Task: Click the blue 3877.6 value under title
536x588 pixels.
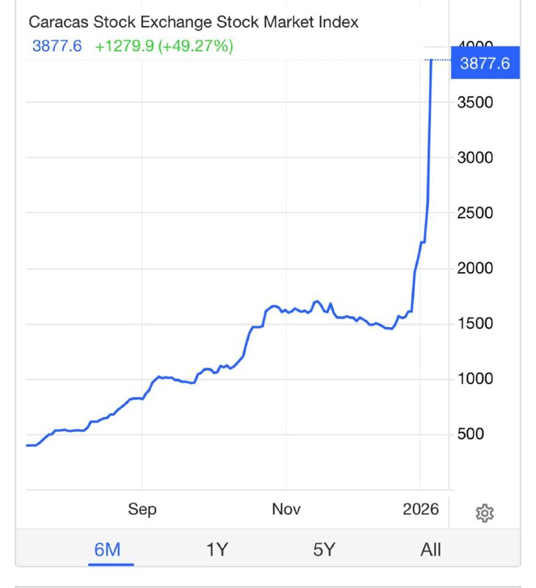Action: pos(57,46)
